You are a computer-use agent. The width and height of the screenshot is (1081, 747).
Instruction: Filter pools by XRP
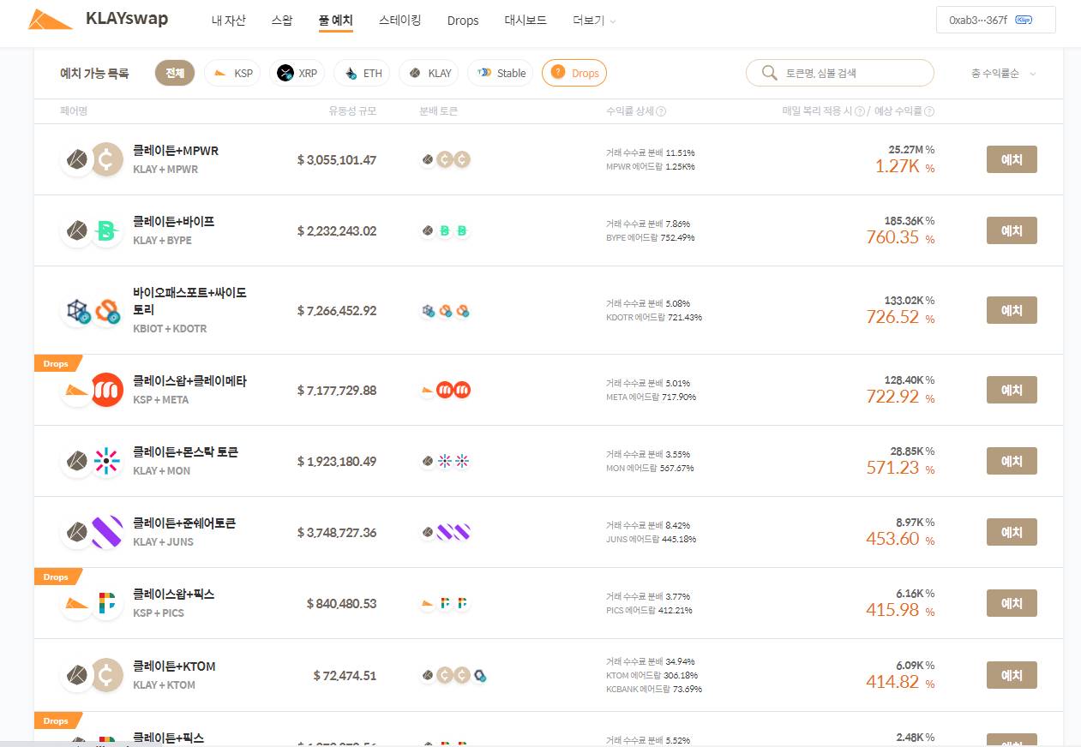[297, 73]
